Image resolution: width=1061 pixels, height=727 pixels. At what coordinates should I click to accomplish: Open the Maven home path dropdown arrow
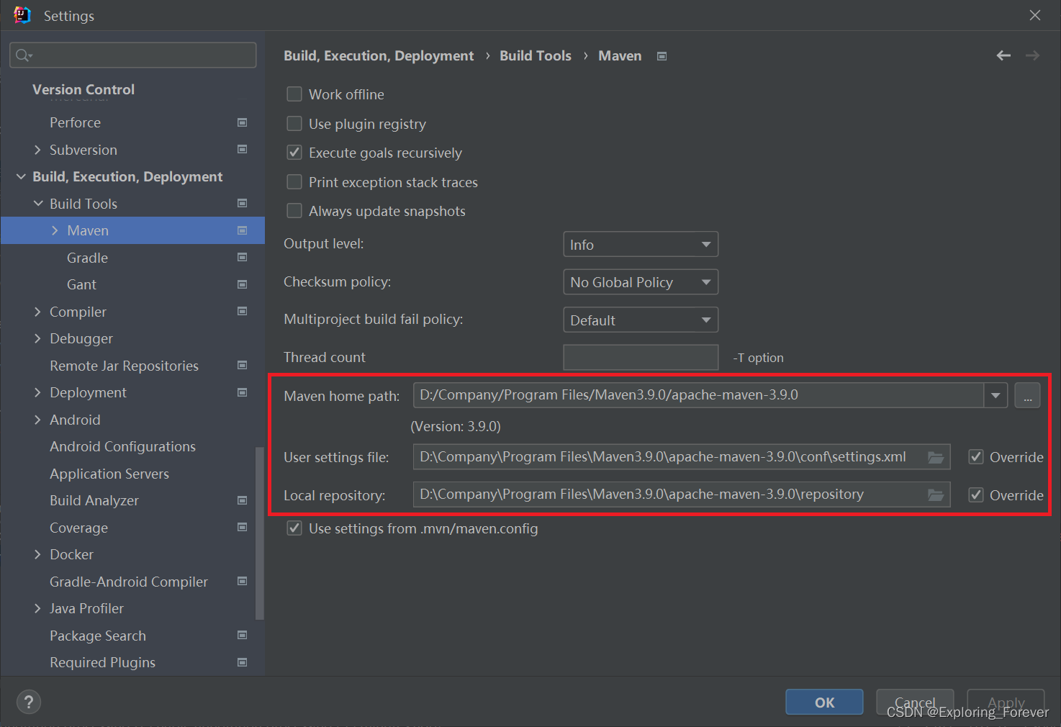[995, 395]
